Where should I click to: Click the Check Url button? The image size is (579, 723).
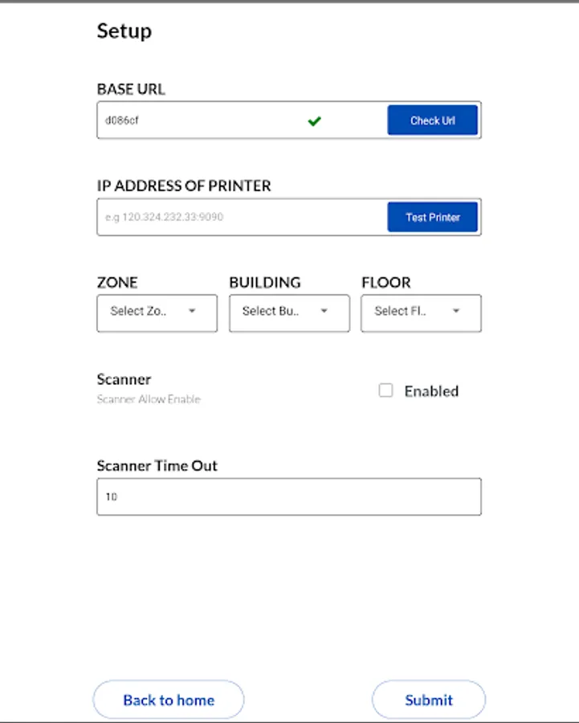click(x=432, y=120)
